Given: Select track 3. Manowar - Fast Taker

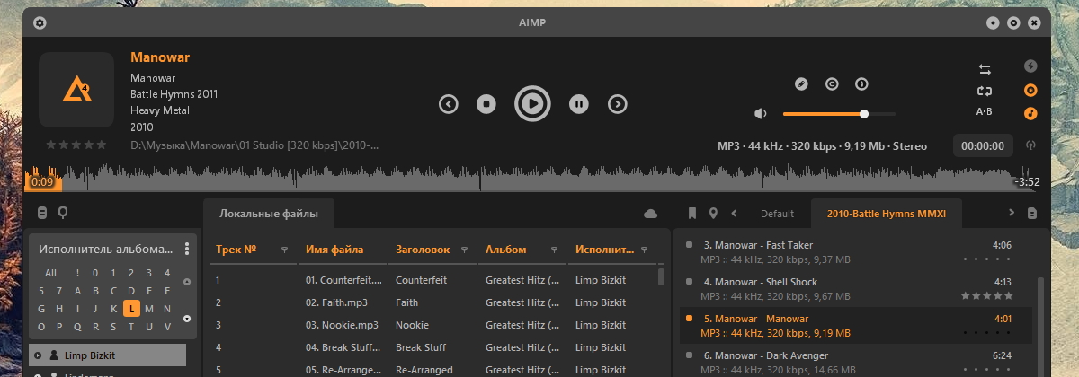Looking at the screenshot, I should (x=854, y=251).
